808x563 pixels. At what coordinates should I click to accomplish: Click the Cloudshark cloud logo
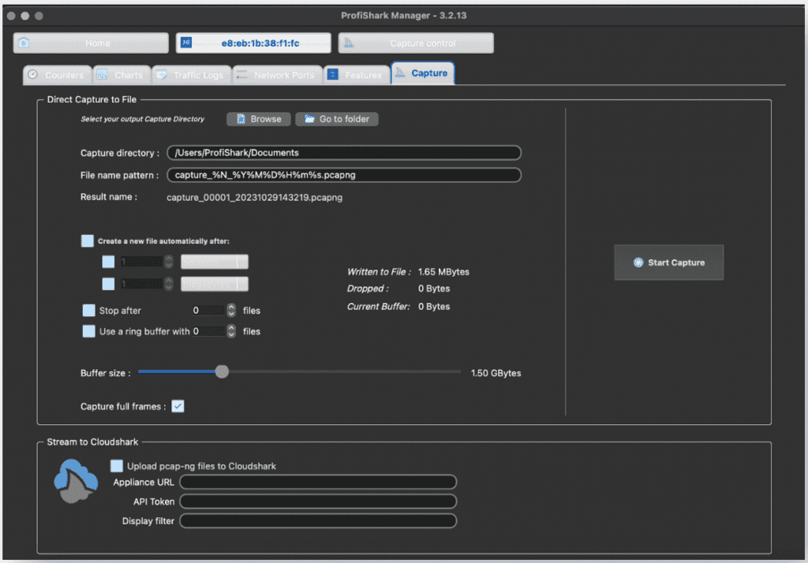tap(76, 481)
